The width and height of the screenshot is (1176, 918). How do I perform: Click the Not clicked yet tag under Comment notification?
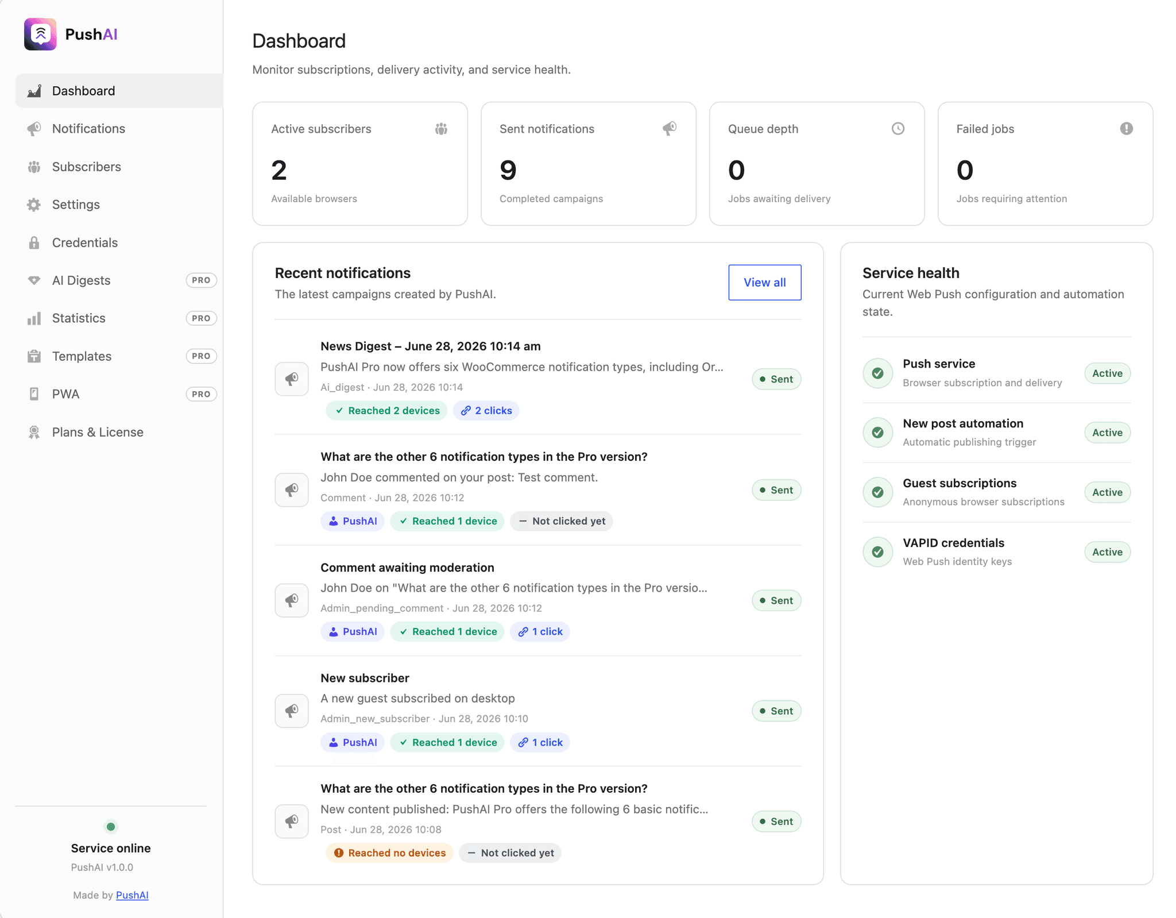pos(562,521)
